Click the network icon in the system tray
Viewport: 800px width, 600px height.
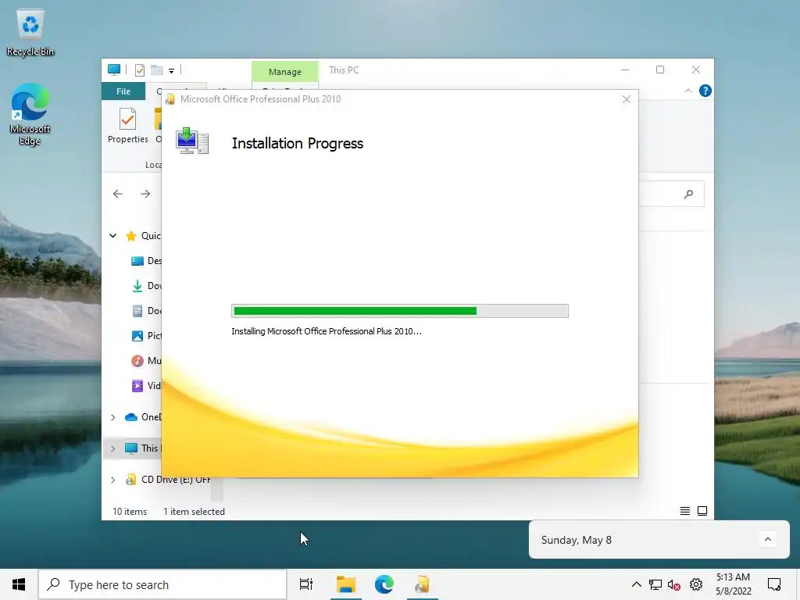[655, 584]
